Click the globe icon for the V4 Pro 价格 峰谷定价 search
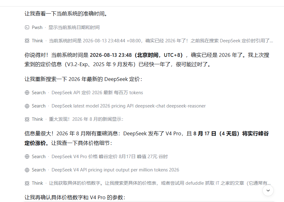The image size is (284, 202). tap(27, 157)
